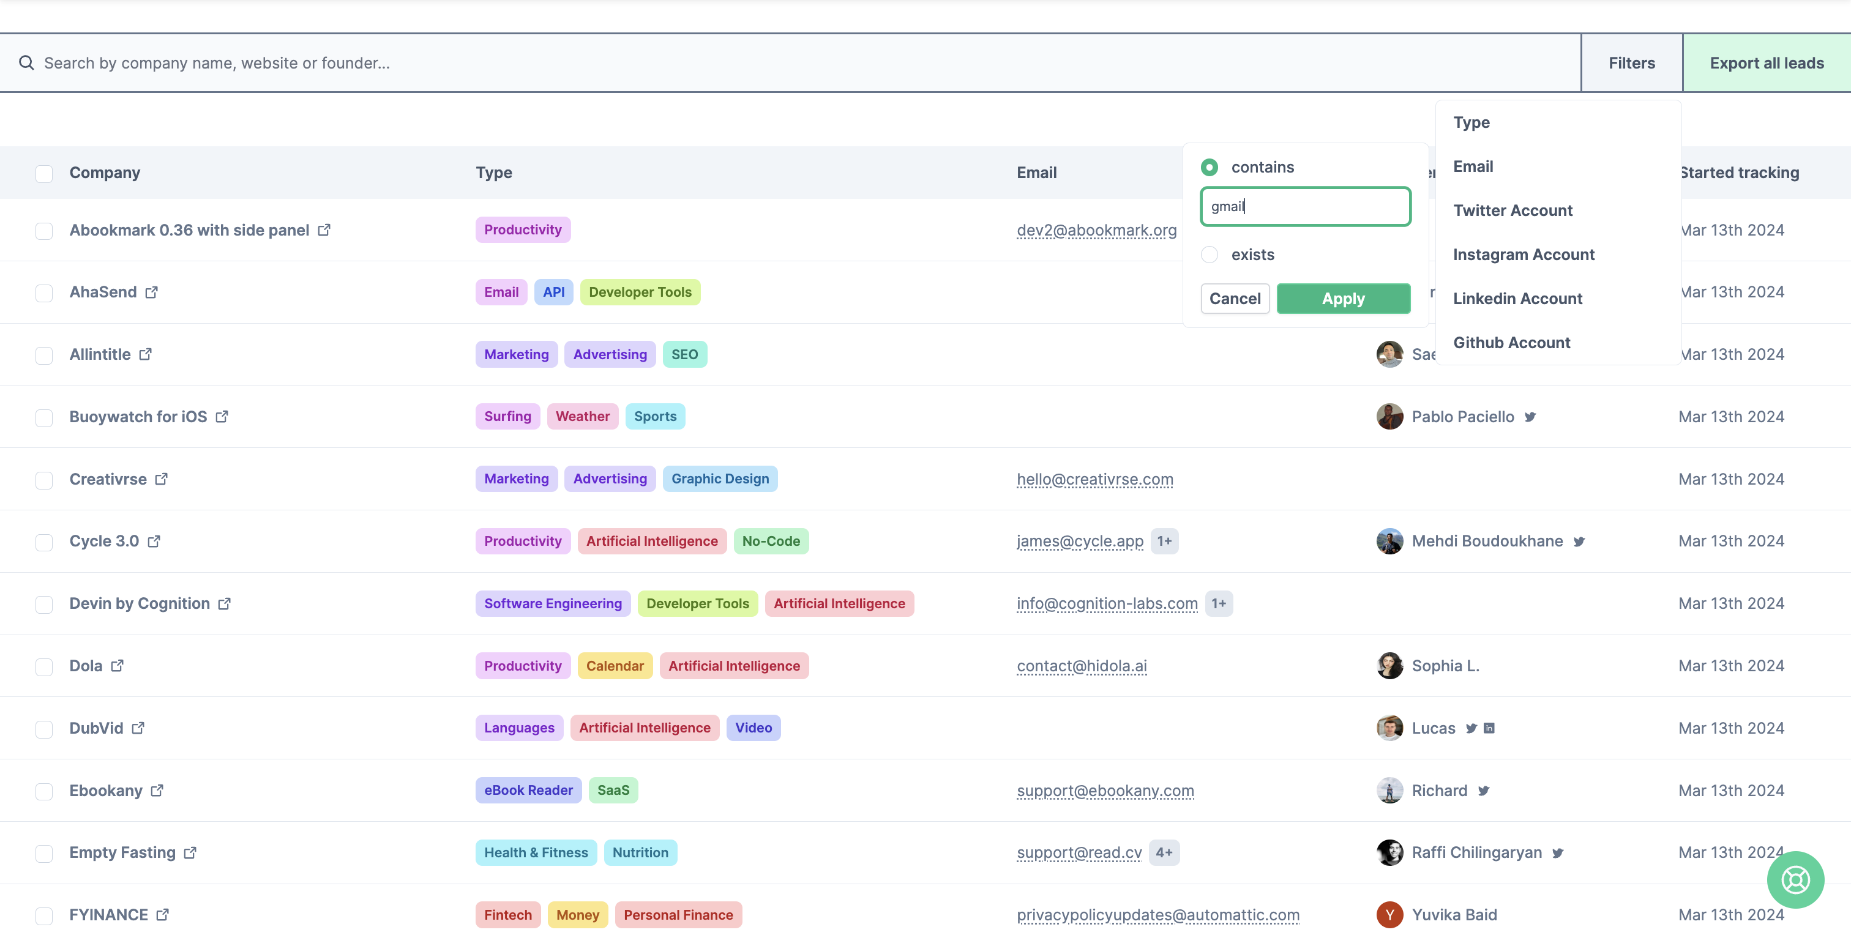Click the SEO tag on Allintitle
1851x935 pixels.
tap(684, 354)
